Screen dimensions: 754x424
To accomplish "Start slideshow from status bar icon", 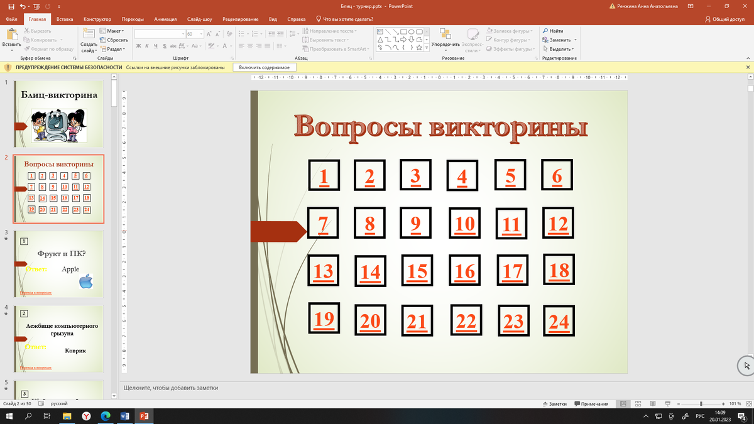I will (x=668, y=404).
